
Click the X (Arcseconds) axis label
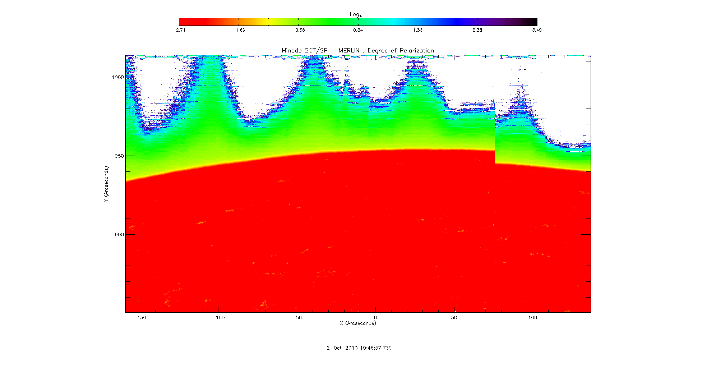[x=358, y=323]
